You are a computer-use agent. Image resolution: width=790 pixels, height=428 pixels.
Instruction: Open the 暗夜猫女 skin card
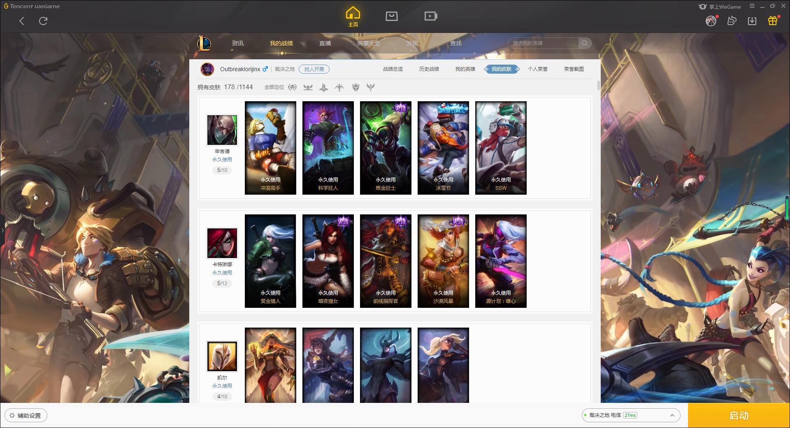(328, 261)
